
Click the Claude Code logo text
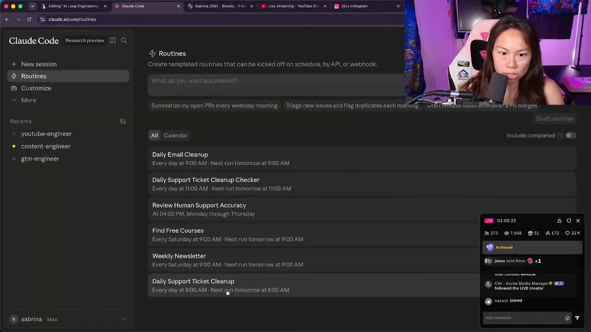point(34,41)
